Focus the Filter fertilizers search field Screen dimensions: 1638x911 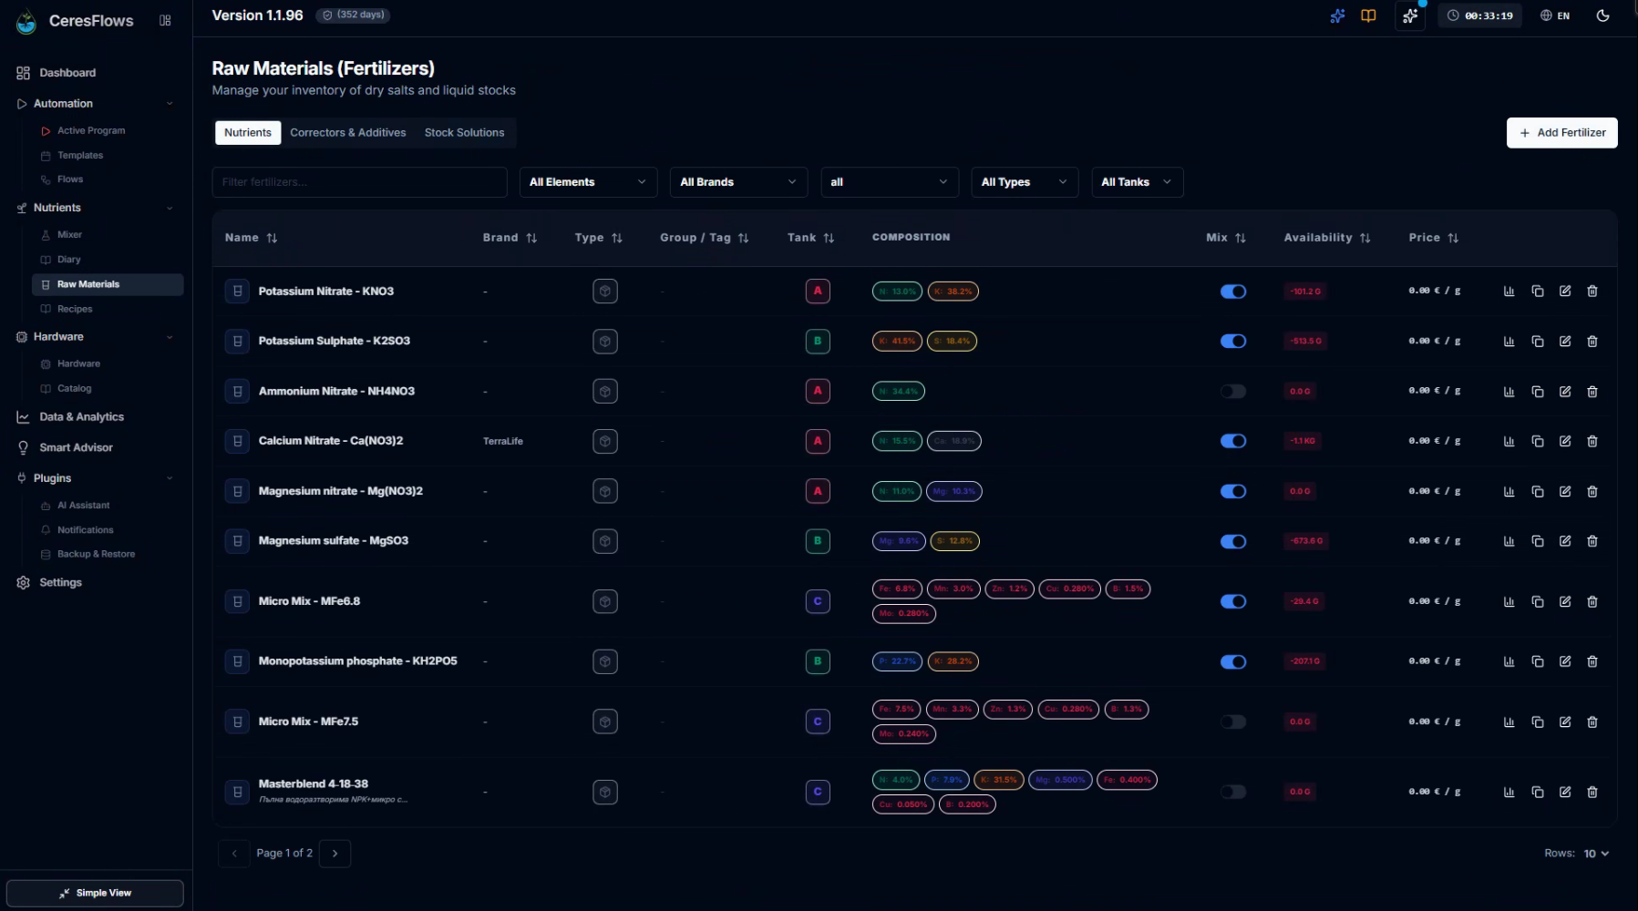[x=359, y=182]
